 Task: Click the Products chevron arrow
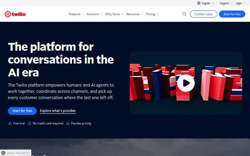click(x=82, y=14)
